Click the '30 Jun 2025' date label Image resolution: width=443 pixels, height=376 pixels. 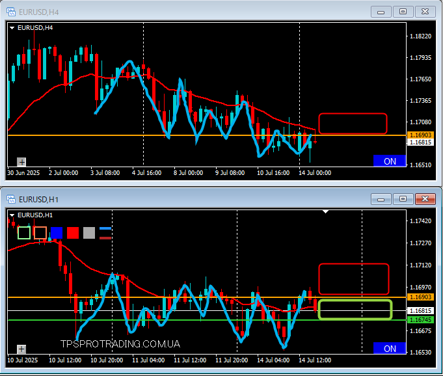pos(23,173)
